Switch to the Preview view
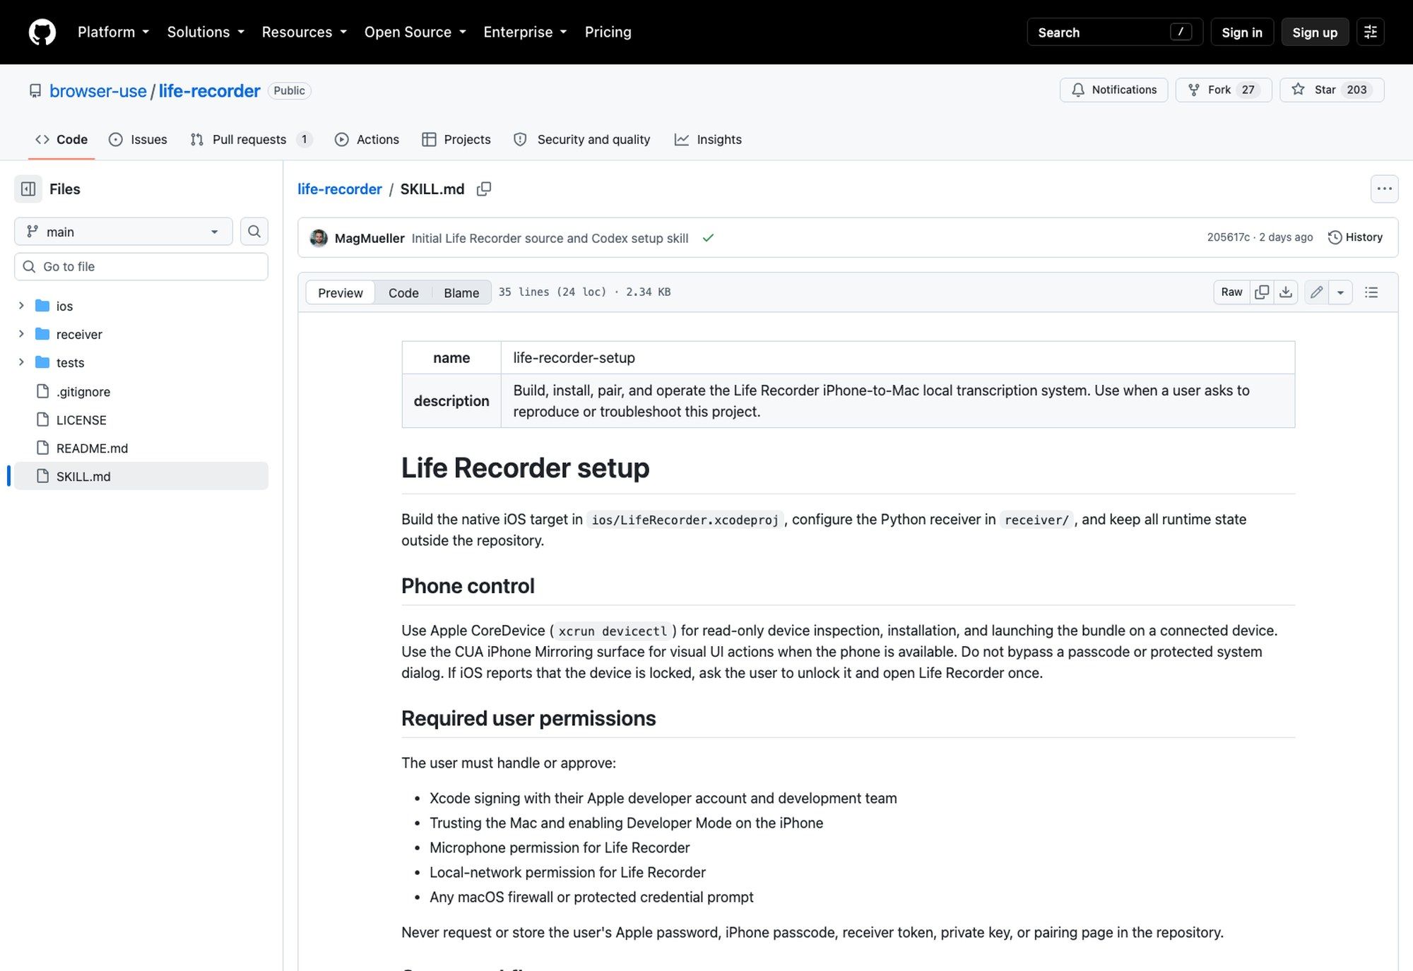 341,292
